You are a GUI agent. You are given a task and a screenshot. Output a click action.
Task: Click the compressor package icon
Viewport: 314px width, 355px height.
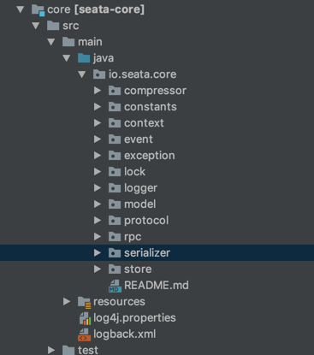(115, 91)
